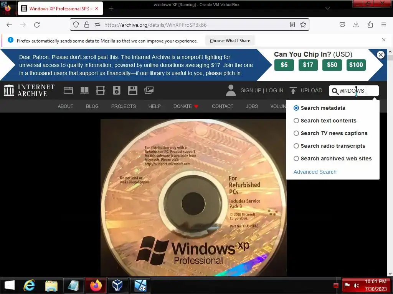Open the Advanced Search link
Screen dimensions: 393x294
(315, 172)
